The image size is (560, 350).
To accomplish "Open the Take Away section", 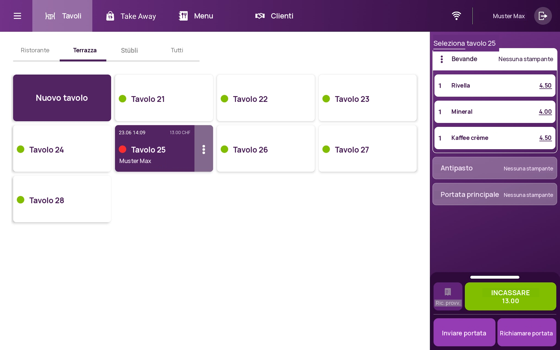I will (x=131, y=16).
